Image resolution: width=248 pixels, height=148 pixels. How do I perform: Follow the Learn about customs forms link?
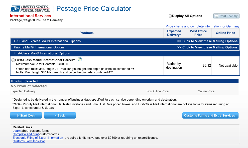coord(17,131)
